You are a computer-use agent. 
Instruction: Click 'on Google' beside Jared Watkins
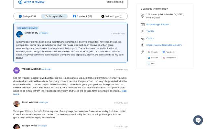coord(43,102)
